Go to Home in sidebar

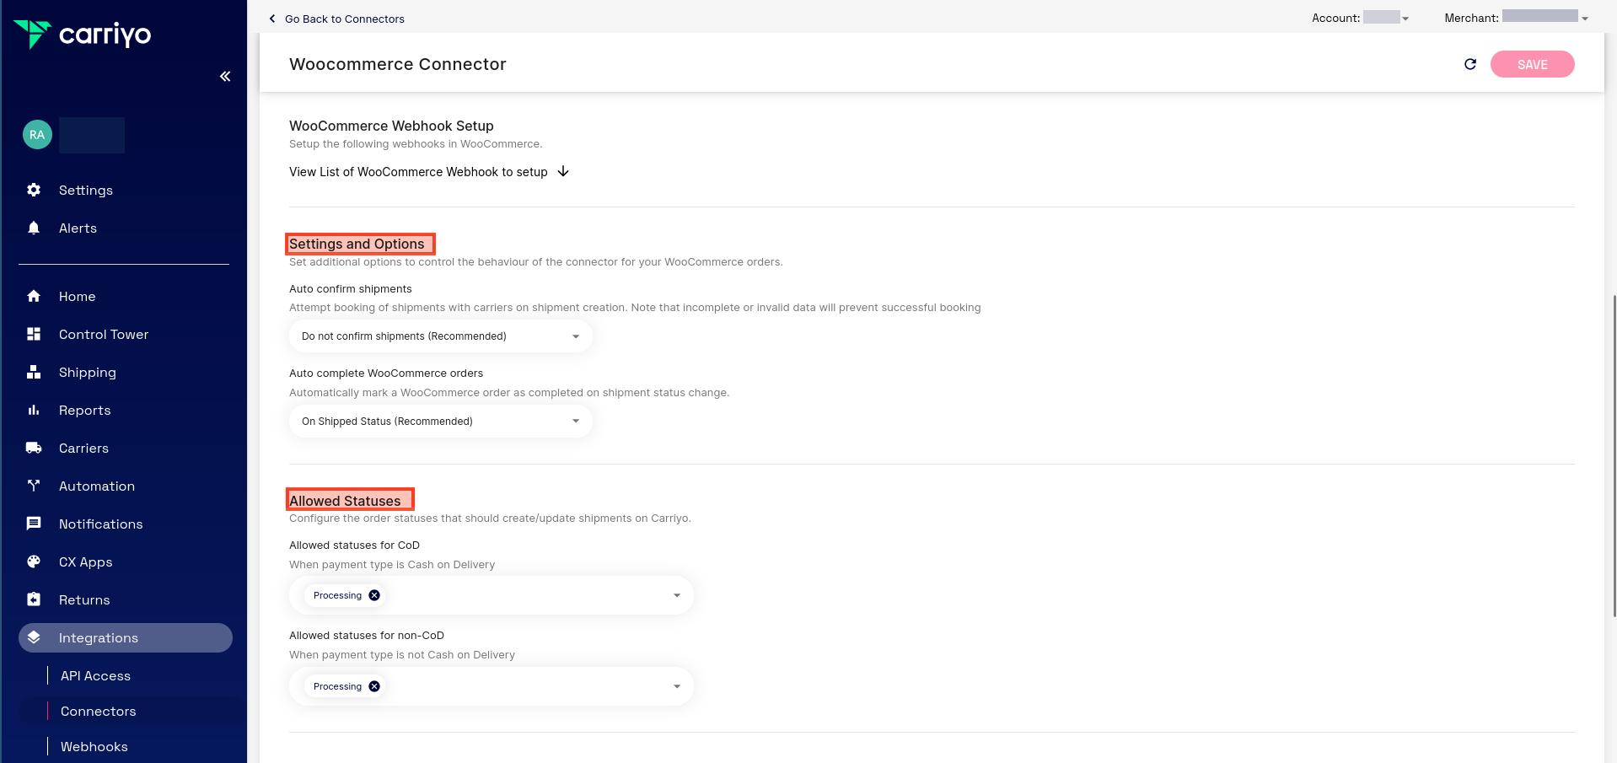(x=77, y=297)
